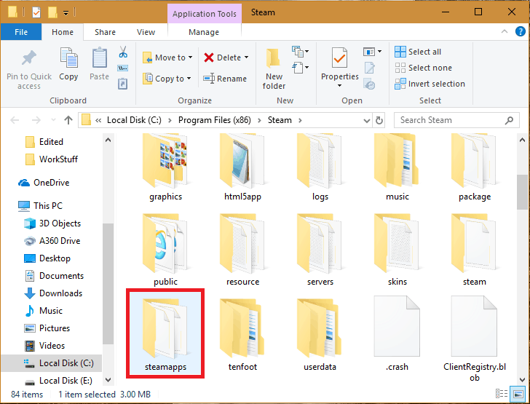Screen dimensions: 530x404
Task: Open the Manage tab
Action: point(204,32)
